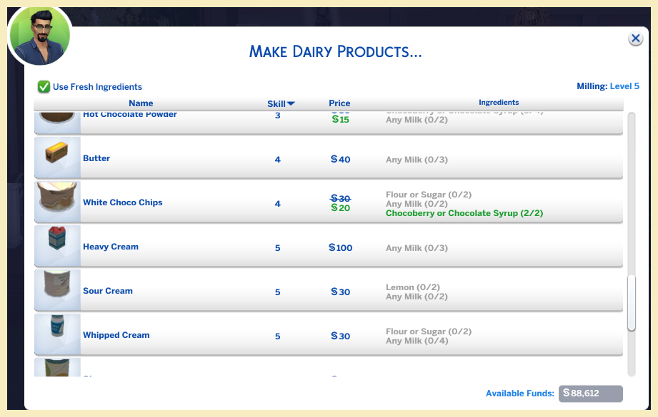The image size is (658, 417).
Task: Click the Butter product icon
Action: (56, 157)
